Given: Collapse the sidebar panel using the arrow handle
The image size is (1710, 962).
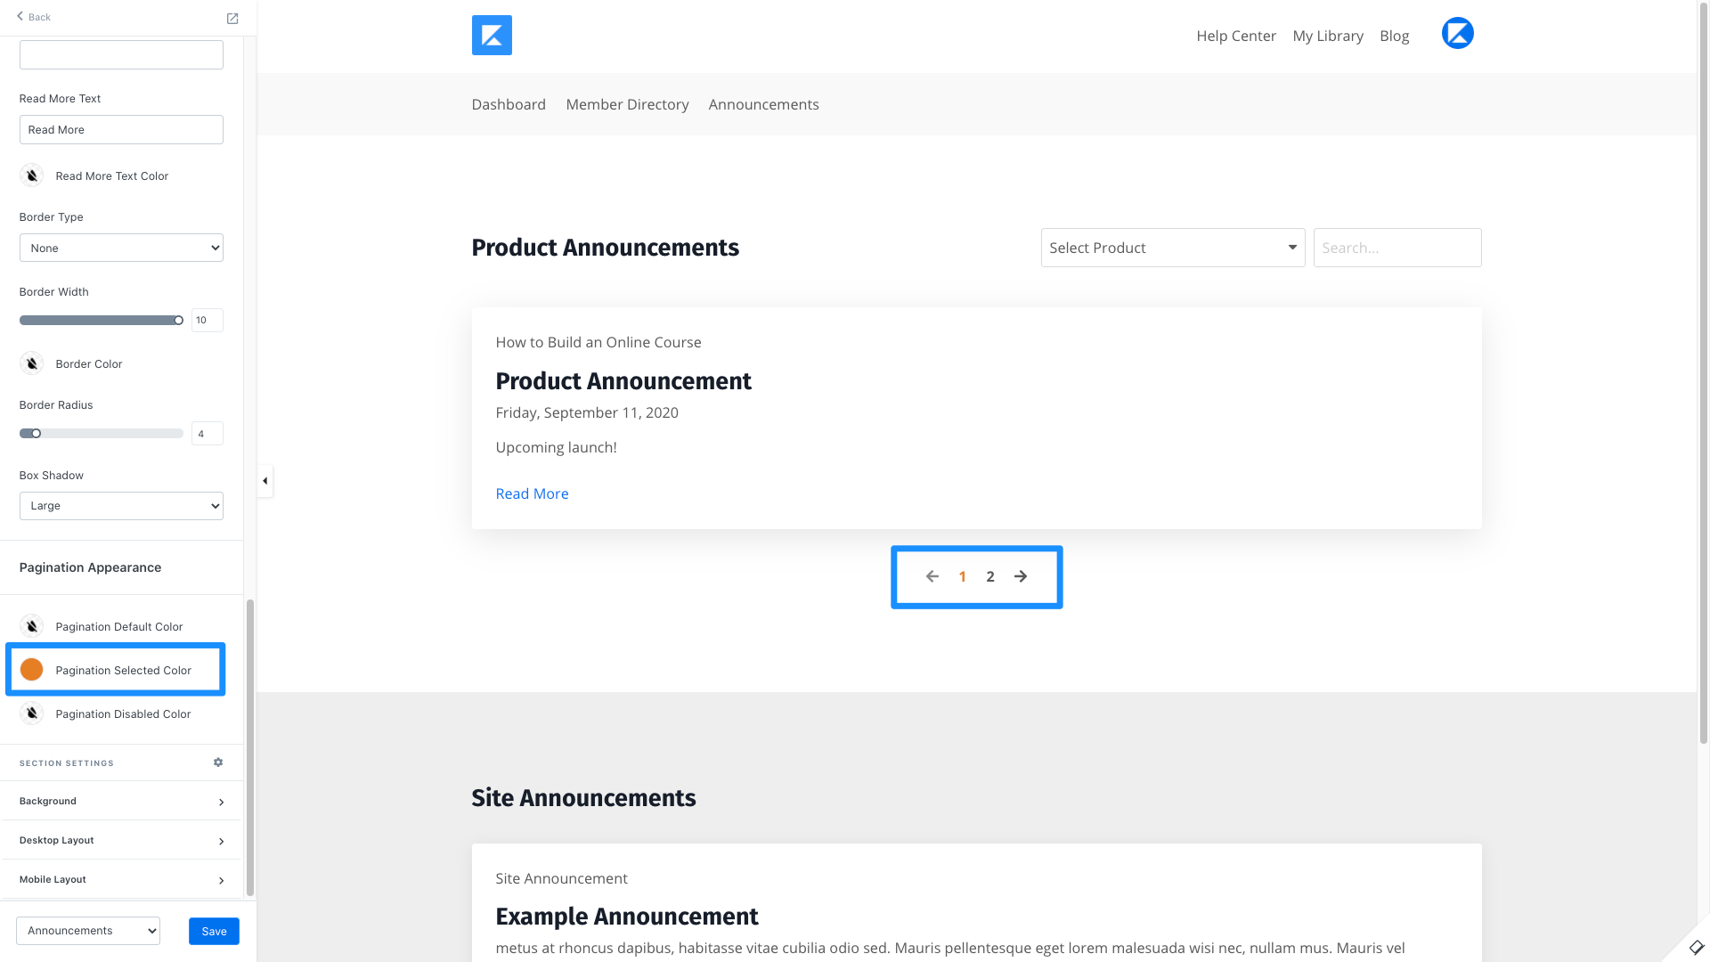Looking at the screenshot, I should (265, 481).
